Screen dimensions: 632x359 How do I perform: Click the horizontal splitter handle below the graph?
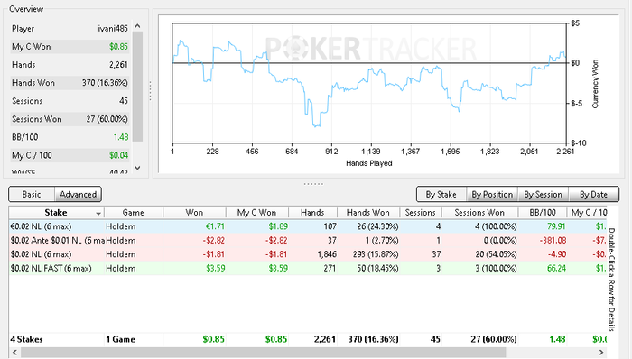[313, 184]
